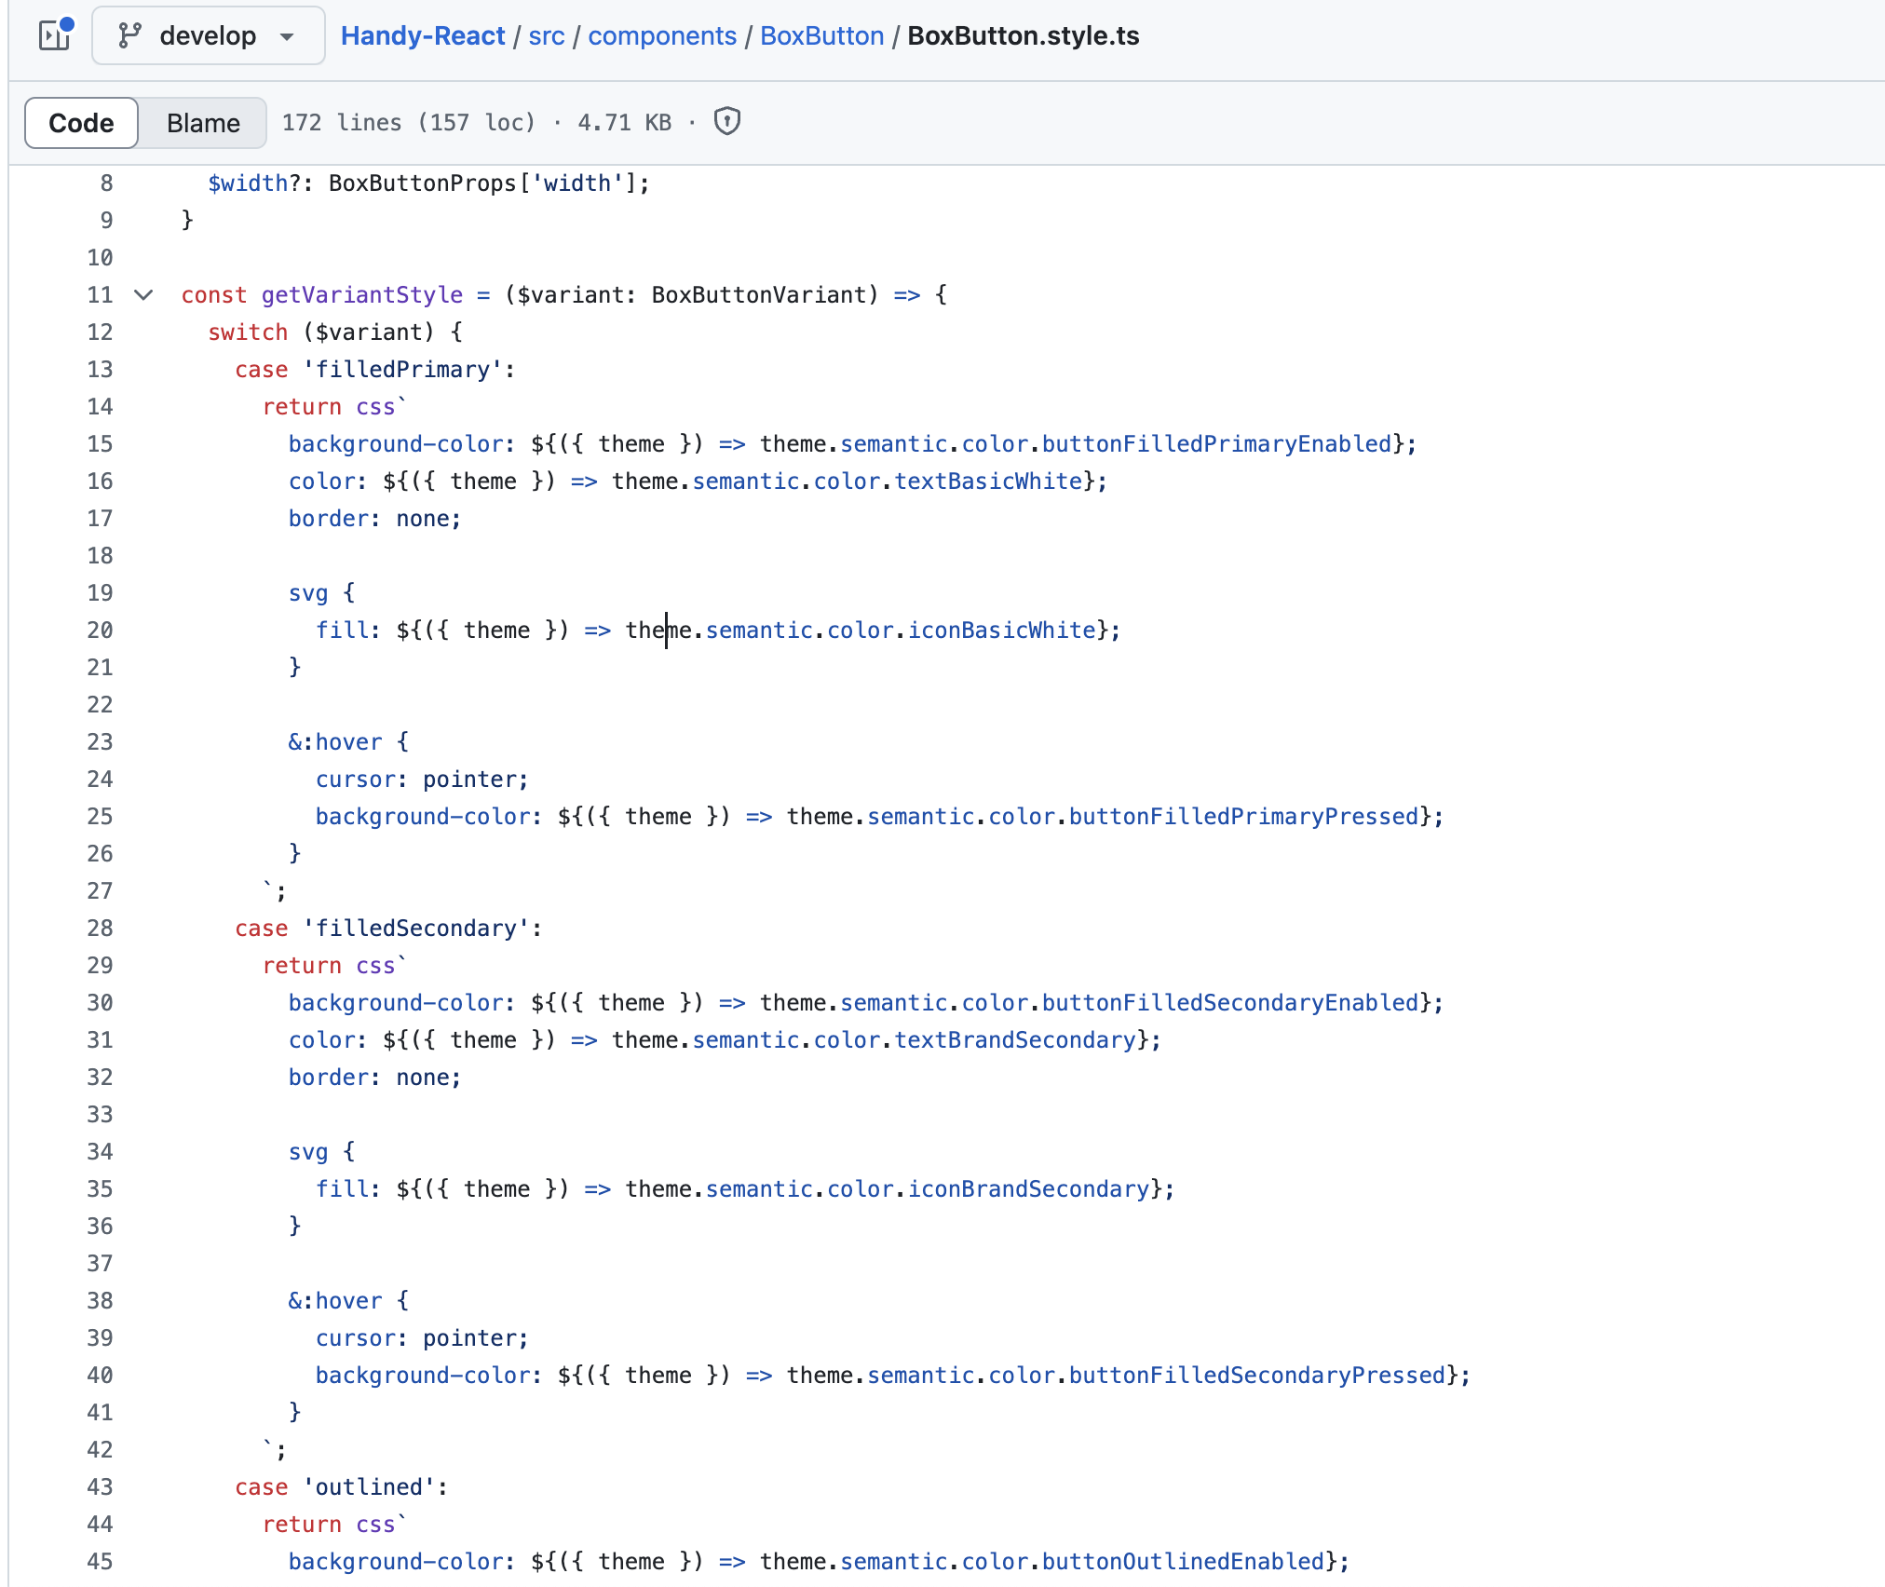Go to the src folder breadcrumb
1885x1587 pixels.
click(546, 35)
